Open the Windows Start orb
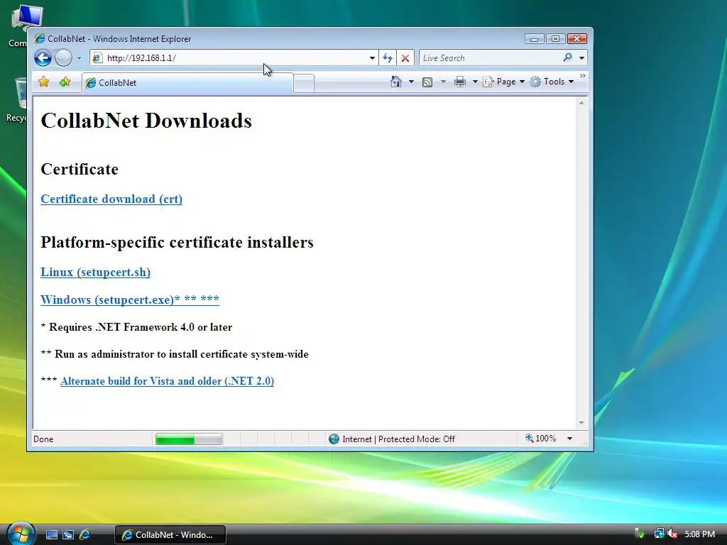The height and width of the screenshot is (545, 727). [x=21, y=533]
